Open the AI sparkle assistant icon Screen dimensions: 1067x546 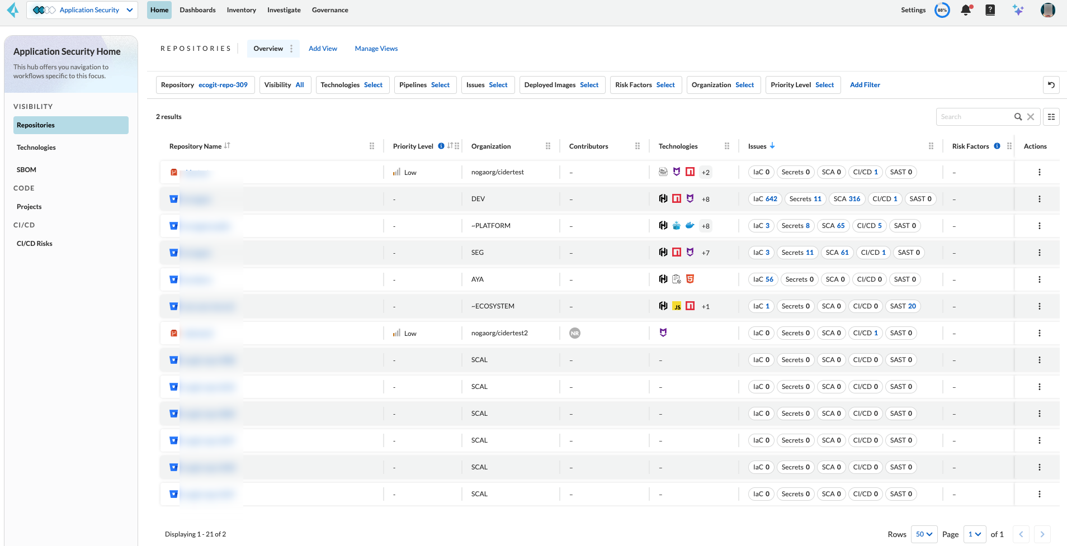coord(1018,10)
